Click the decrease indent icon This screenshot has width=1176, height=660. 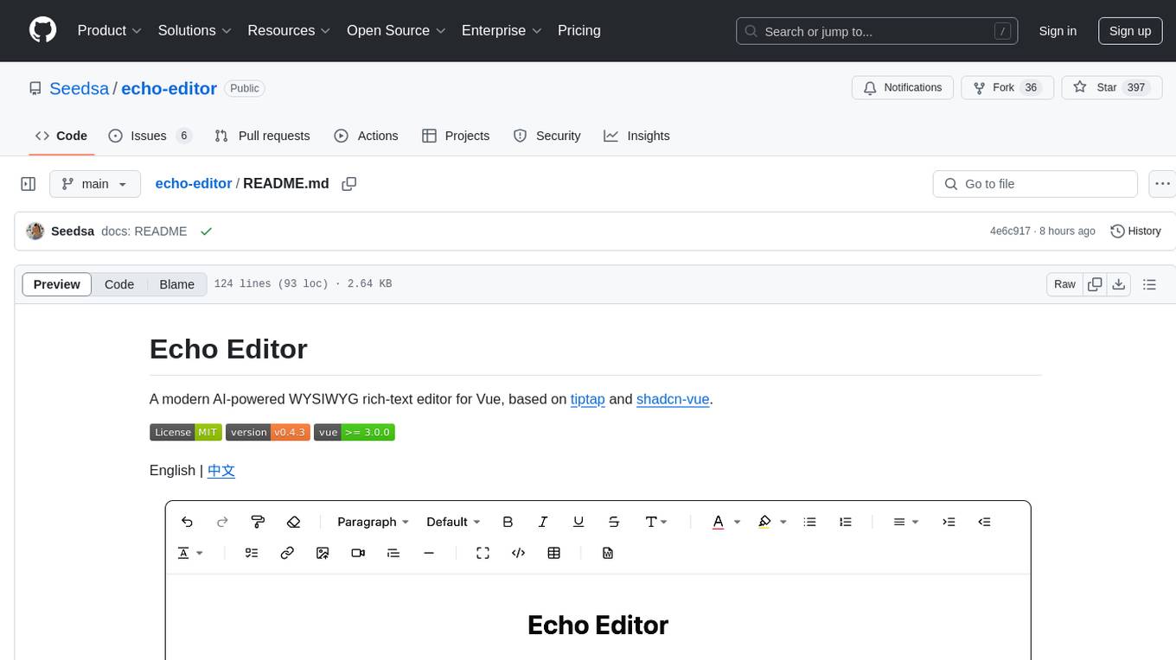(984, 522)
